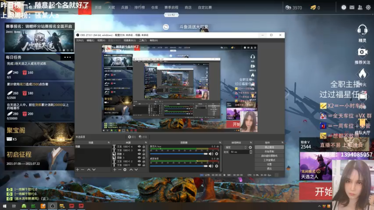374x210 pixels.
Task: Open the Mic/Aux audio settings gear
Action: click(x=216, y=154)
